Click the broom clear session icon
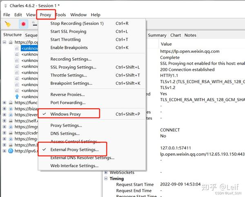The image size is (245, 197). (8, 24)
